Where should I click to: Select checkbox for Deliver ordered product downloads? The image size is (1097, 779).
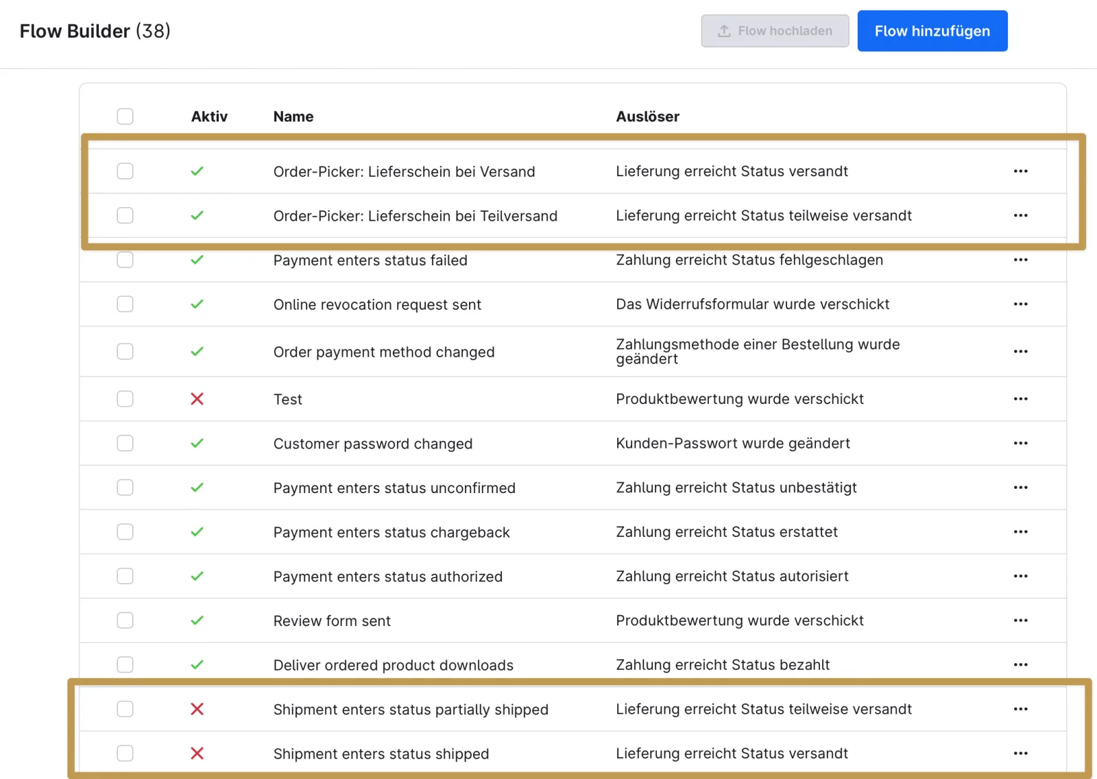[125, 664]
